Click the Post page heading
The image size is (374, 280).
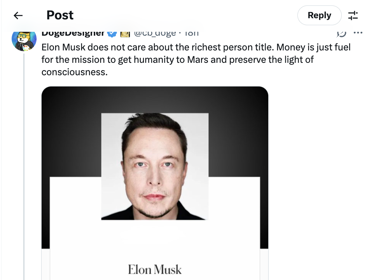60,16
